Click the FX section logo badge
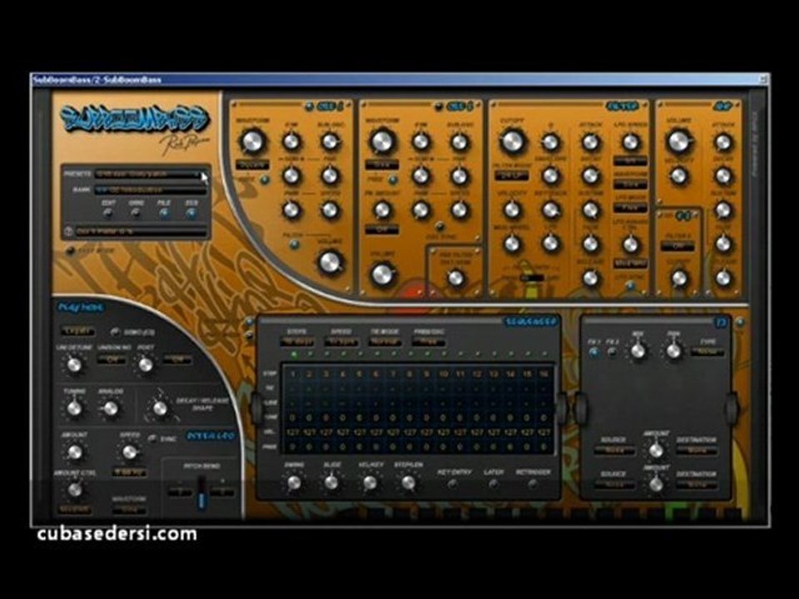 pyautogui.click(x=721, y=323)
